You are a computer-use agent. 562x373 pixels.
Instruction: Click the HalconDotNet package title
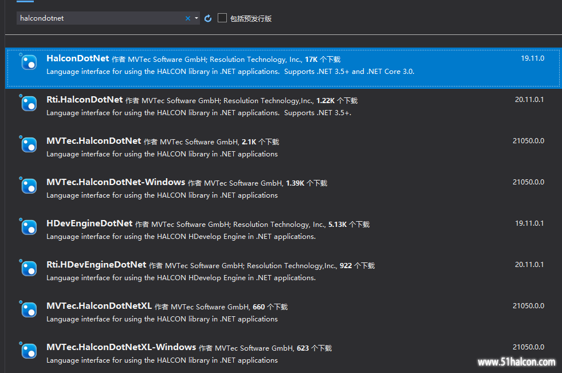(78, 58)
